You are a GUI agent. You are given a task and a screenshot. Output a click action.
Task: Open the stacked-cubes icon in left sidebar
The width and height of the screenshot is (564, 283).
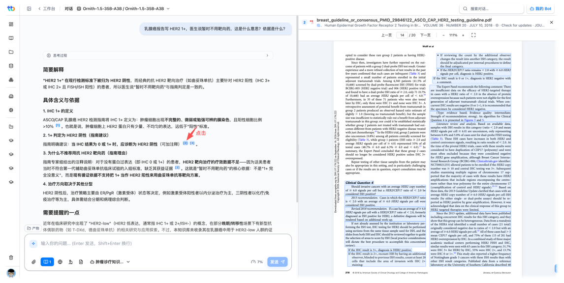click(11, 80)
